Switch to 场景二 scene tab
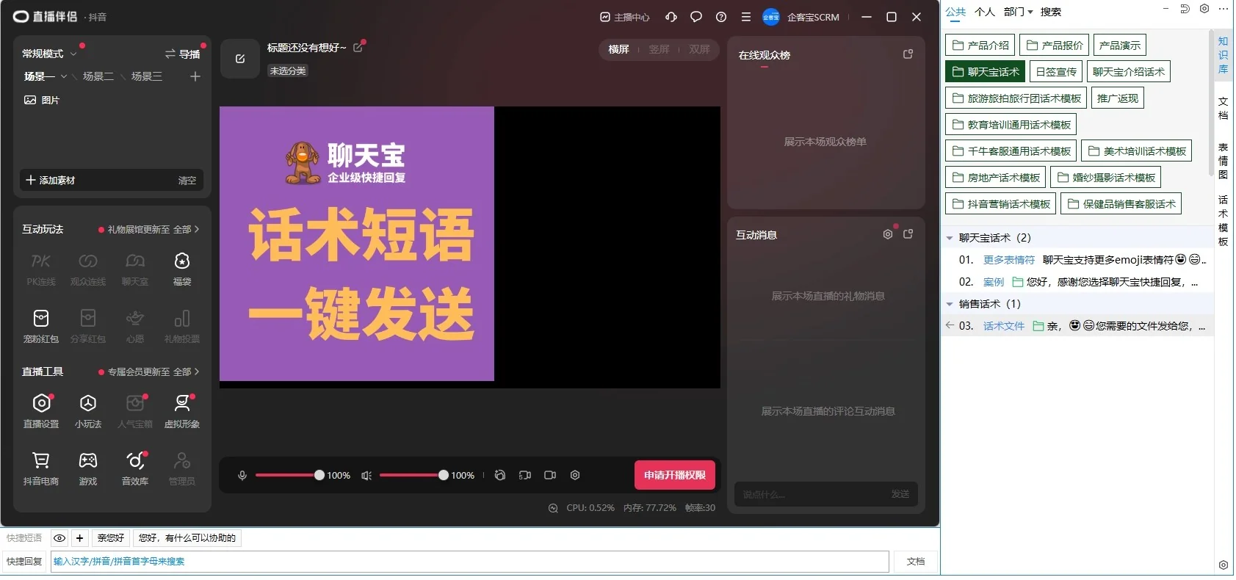 click(x=98, y=76)
